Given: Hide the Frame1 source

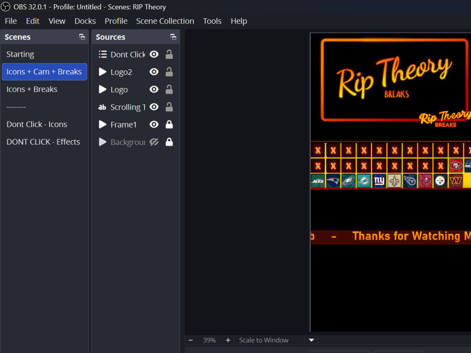Looking at the screenshot, I should pyautogui.click(x=154, y=125).
